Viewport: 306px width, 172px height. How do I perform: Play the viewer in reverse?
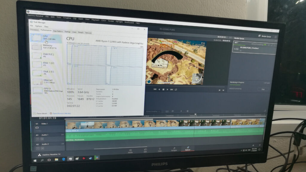point(159,89)
